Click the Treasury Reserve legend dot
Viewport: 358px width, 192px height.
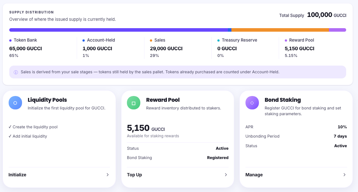coord(219,40)
